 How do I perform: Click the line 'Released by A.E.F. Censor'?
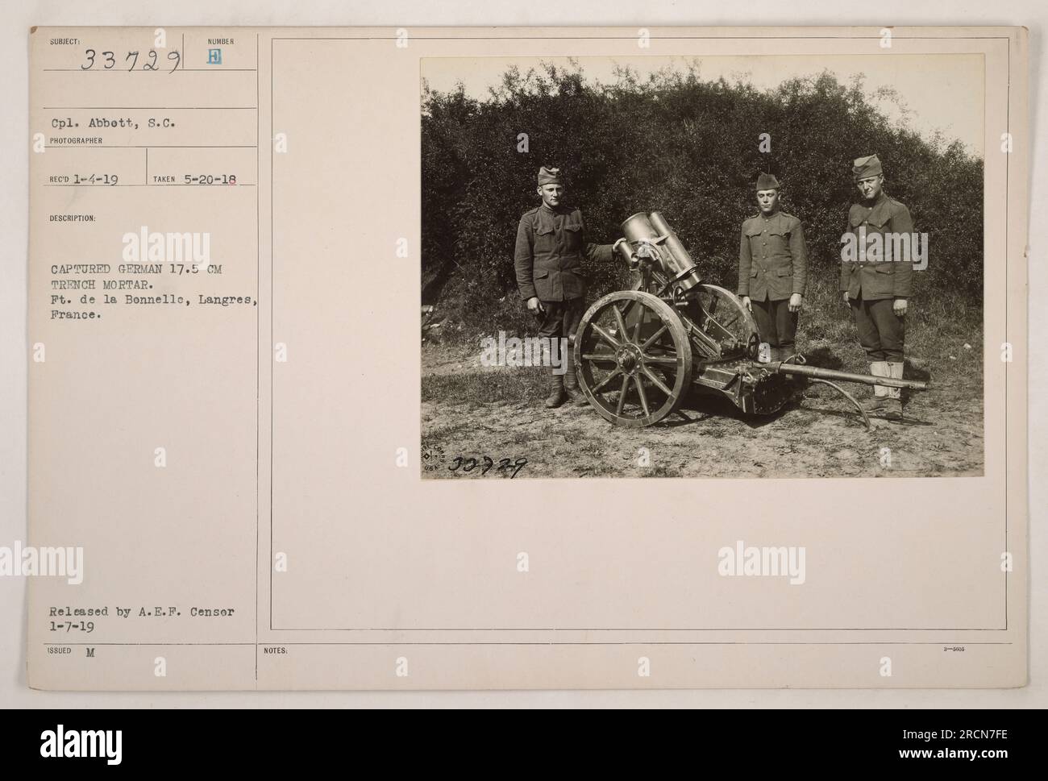[141, 611]
